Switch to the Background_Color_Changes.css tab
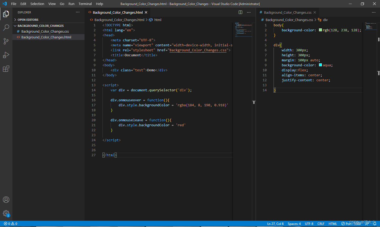 pos(288,12)
